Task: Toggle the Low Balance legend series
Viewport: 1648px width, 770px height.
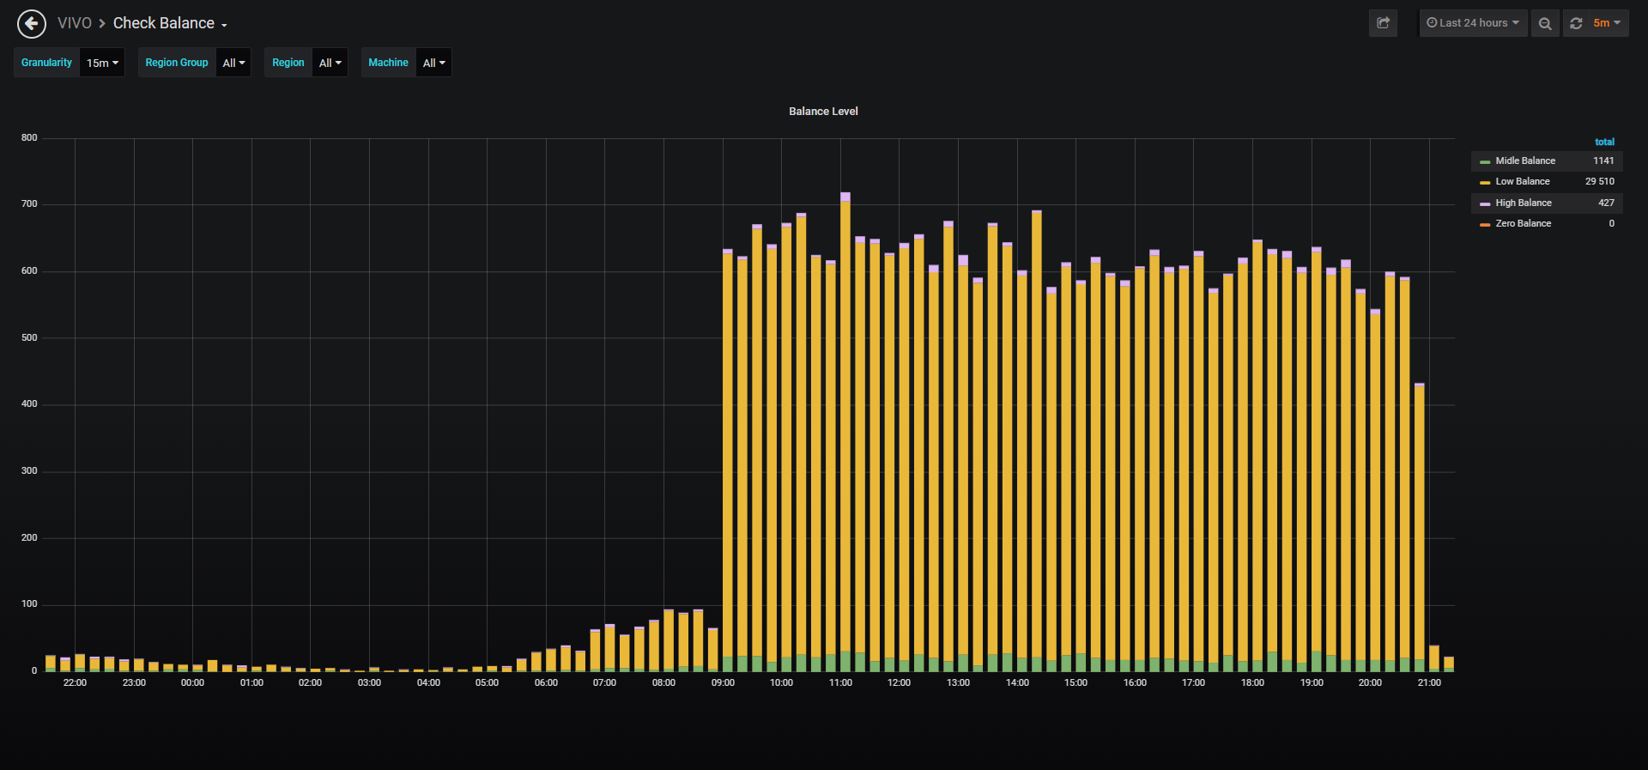Action: (x=1523, y=181)
